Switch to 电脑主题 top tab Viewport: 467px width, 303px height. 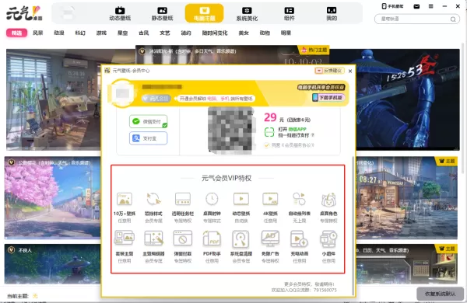pos(204,13)
